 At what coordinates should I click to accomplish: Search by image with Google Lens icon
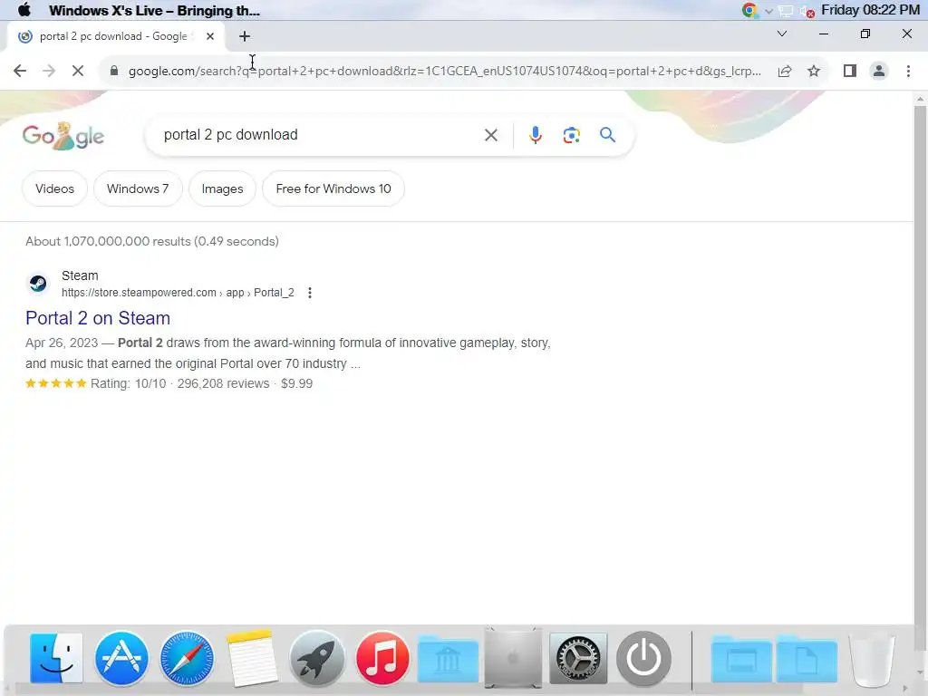click(571, 135)
